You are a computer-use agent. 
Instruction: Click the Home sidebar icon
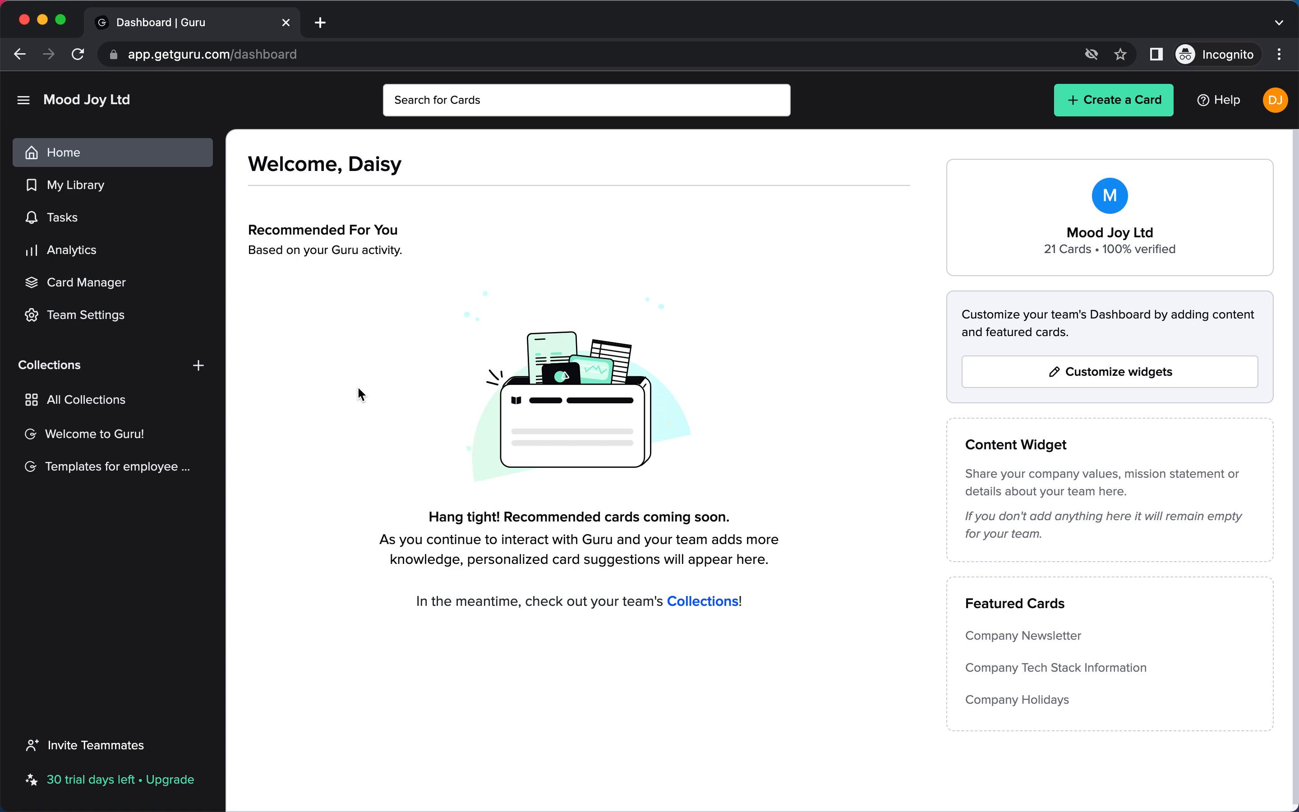pos(32,152)
